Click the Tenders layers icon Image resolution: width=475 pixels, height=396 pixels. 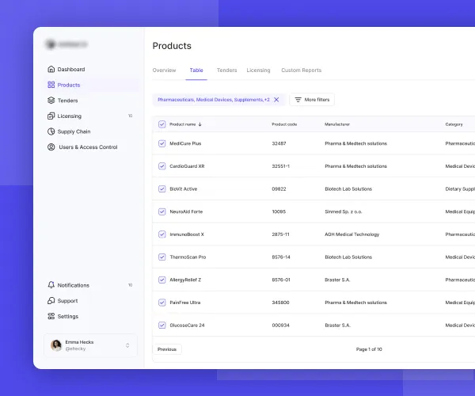pos(51,101)
